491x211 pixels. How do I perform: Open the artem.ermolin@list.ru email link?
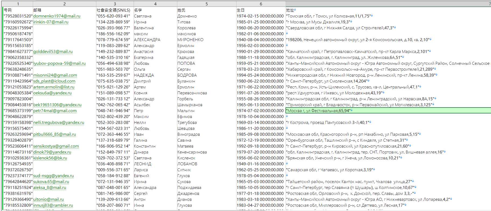[x=54, y=87]
